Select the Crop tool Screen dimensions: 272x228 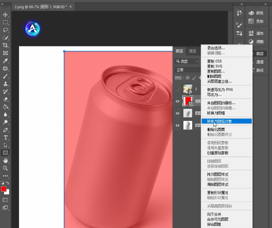click(x=5, y=45)
